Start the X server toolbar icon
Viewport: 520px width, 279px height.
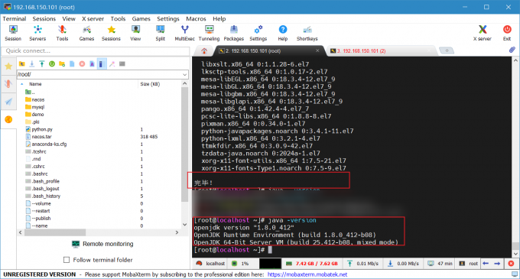[483, 33]
